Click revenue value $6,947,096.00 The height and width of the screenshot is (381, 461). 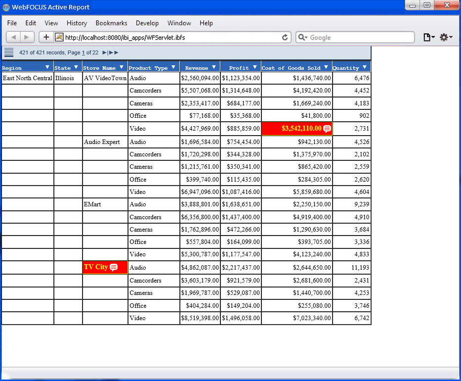(200, 192)
